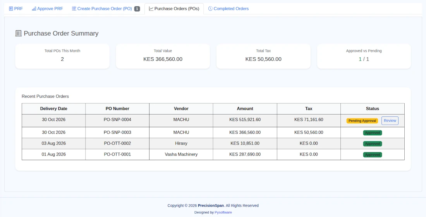426x217 pixels.
Task: Click the badge showing 1 on Create PO tab
Action: pos(137,9)
